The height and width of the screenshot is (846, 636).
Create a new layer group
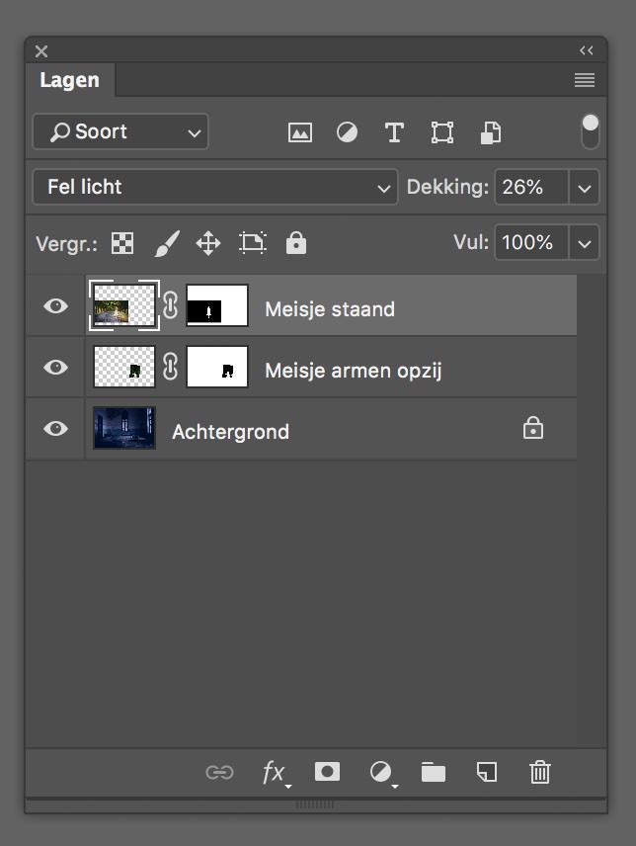click(x=434, y=773)
